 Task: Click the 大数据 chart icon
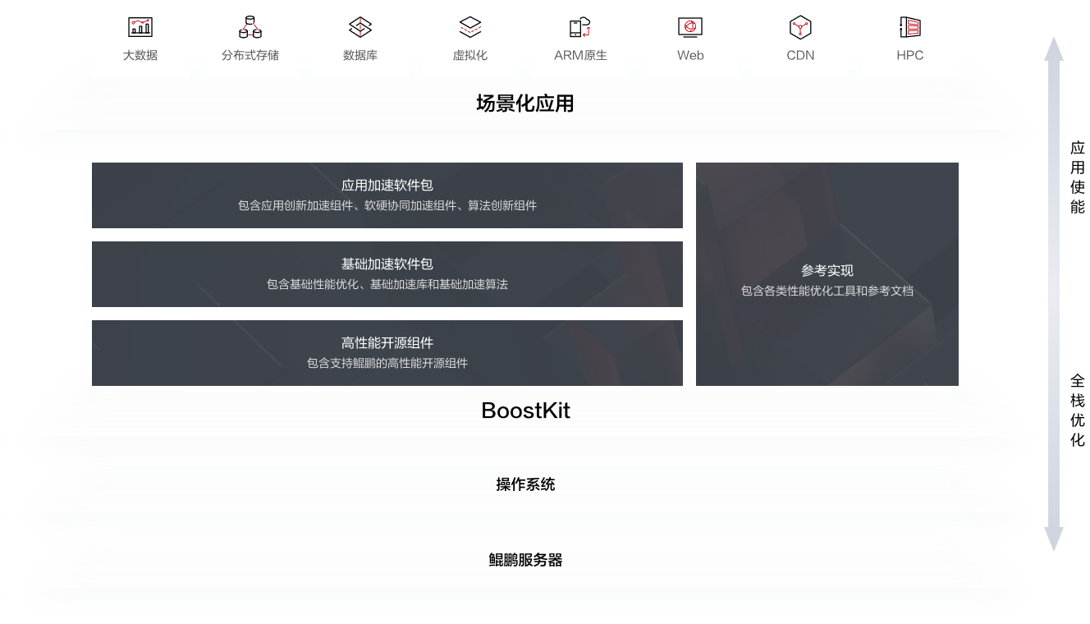140,27
